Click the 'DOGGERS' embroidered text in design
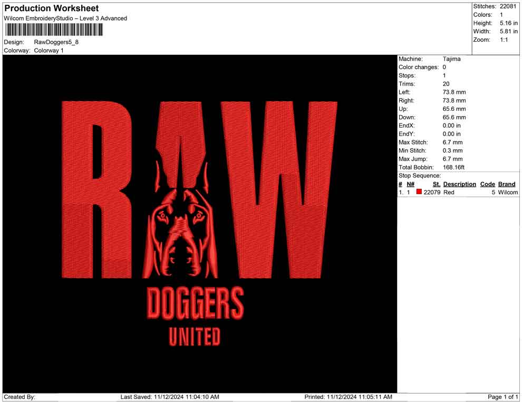Image resolution: width=522 pixels, height=402 pixels. tap(196, 303)
